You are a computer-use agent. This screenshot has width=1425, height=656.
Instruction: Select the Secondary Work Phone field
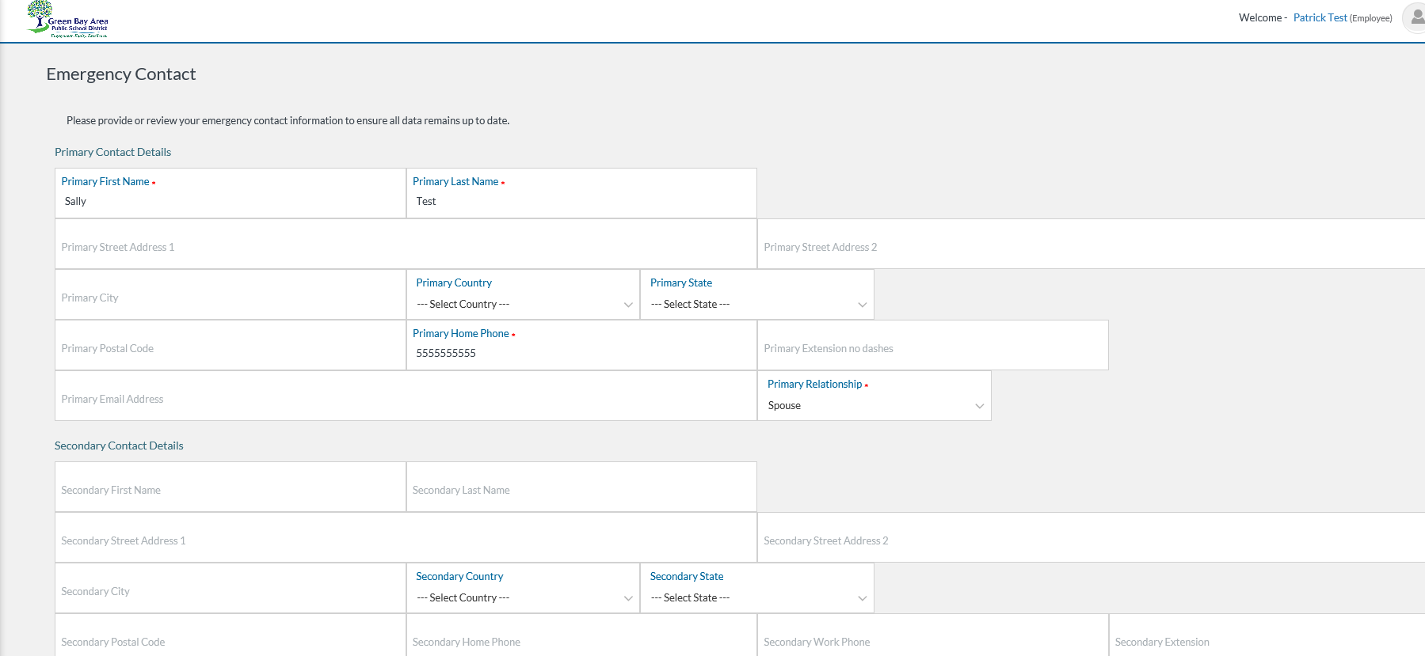point(932,642)
